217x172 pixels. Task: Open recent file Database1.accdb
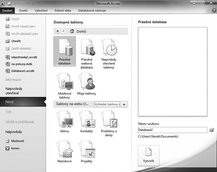20,71
